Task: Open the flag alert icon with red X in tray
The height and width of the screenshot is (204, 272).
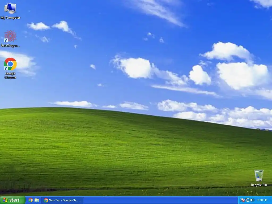Action: pyautogui.click(x=243, y=200)
